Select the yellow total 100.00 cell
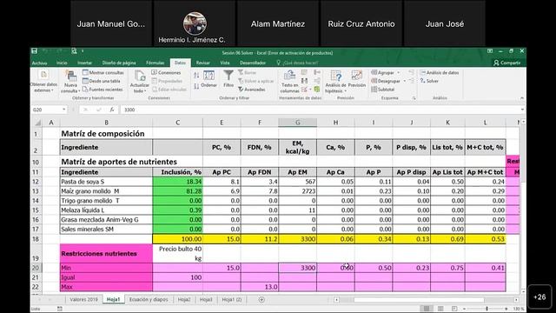 (177, 239)
